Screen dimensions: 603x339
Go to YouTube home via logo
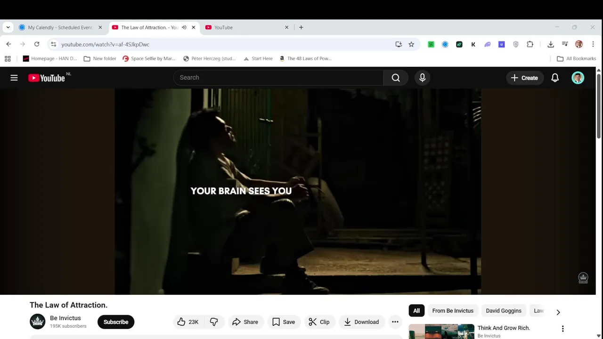46,78
